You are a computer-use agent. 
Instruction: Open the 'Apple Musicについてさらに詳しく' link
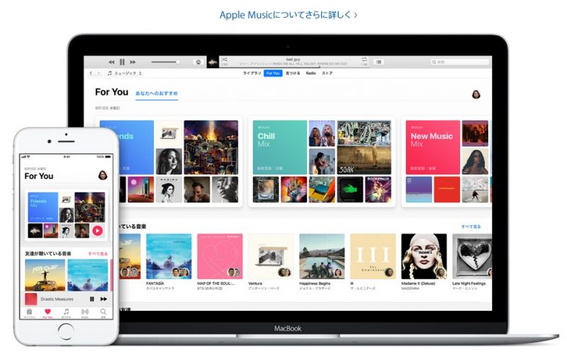tap(288, 15)
